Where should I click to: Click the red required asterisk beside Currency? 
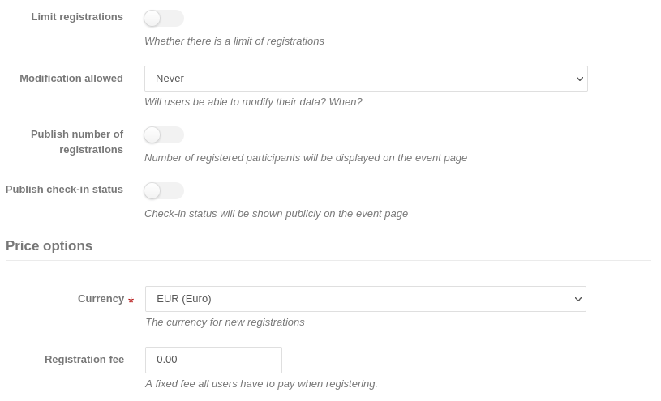[x=131, y=301]
